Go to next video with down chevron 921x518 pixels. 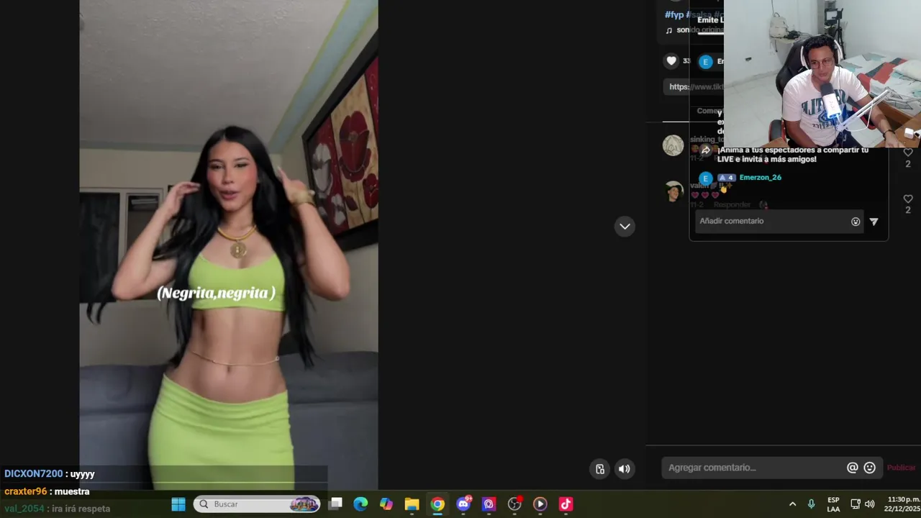[x=625, y=227]
